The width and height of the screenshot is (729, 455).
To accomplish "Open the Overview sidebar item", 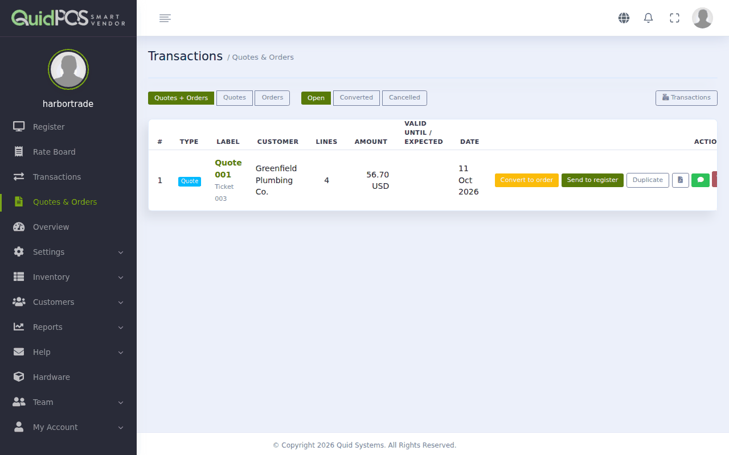I will pyautogui.click(x=68, y=227).
